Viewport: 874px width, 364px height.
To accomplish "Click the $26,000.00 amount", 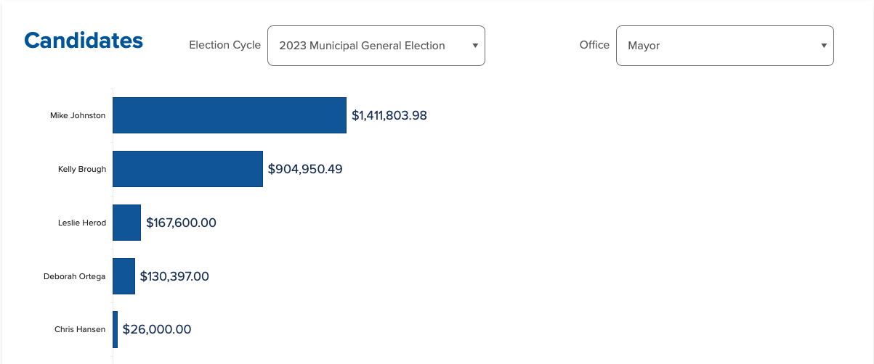I will (157, 329).
